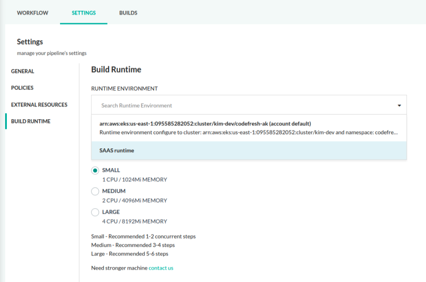Screen dimensions: 426x282
Task: Select the MEDIUM radio button
Action: pyautogui.click(x=95, y=191)
